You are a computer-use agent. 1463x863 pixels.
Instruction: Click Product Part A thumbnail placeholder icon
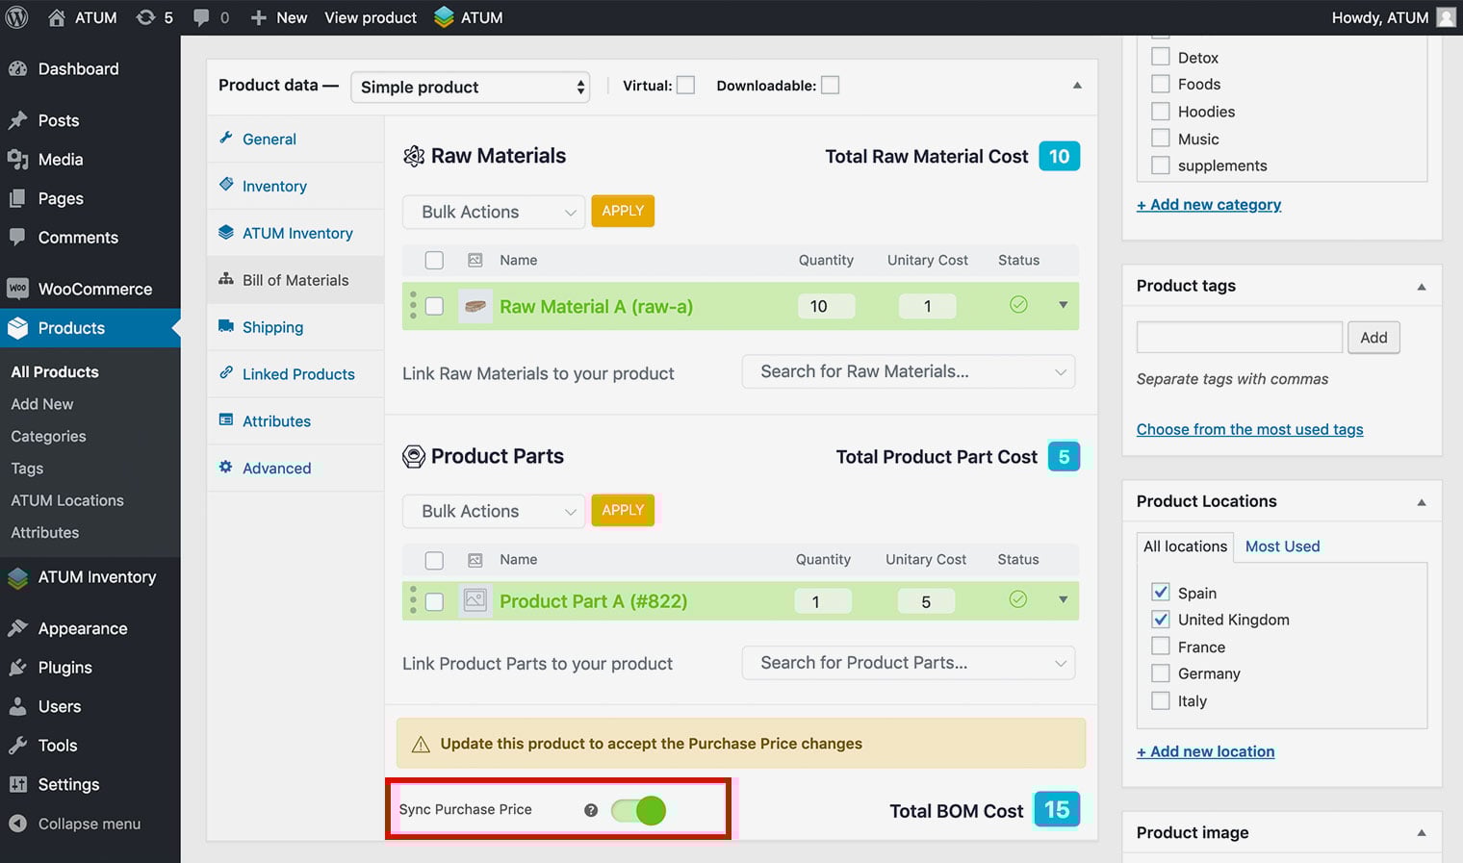click(x=475, y=600)
